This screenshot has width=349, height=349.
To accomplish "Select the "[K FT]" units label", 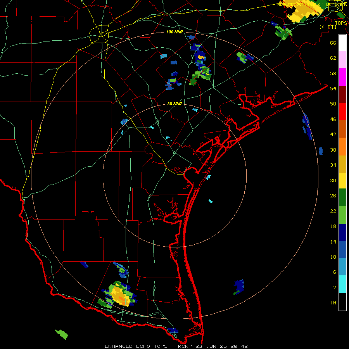I will click(x=328, y=27).
